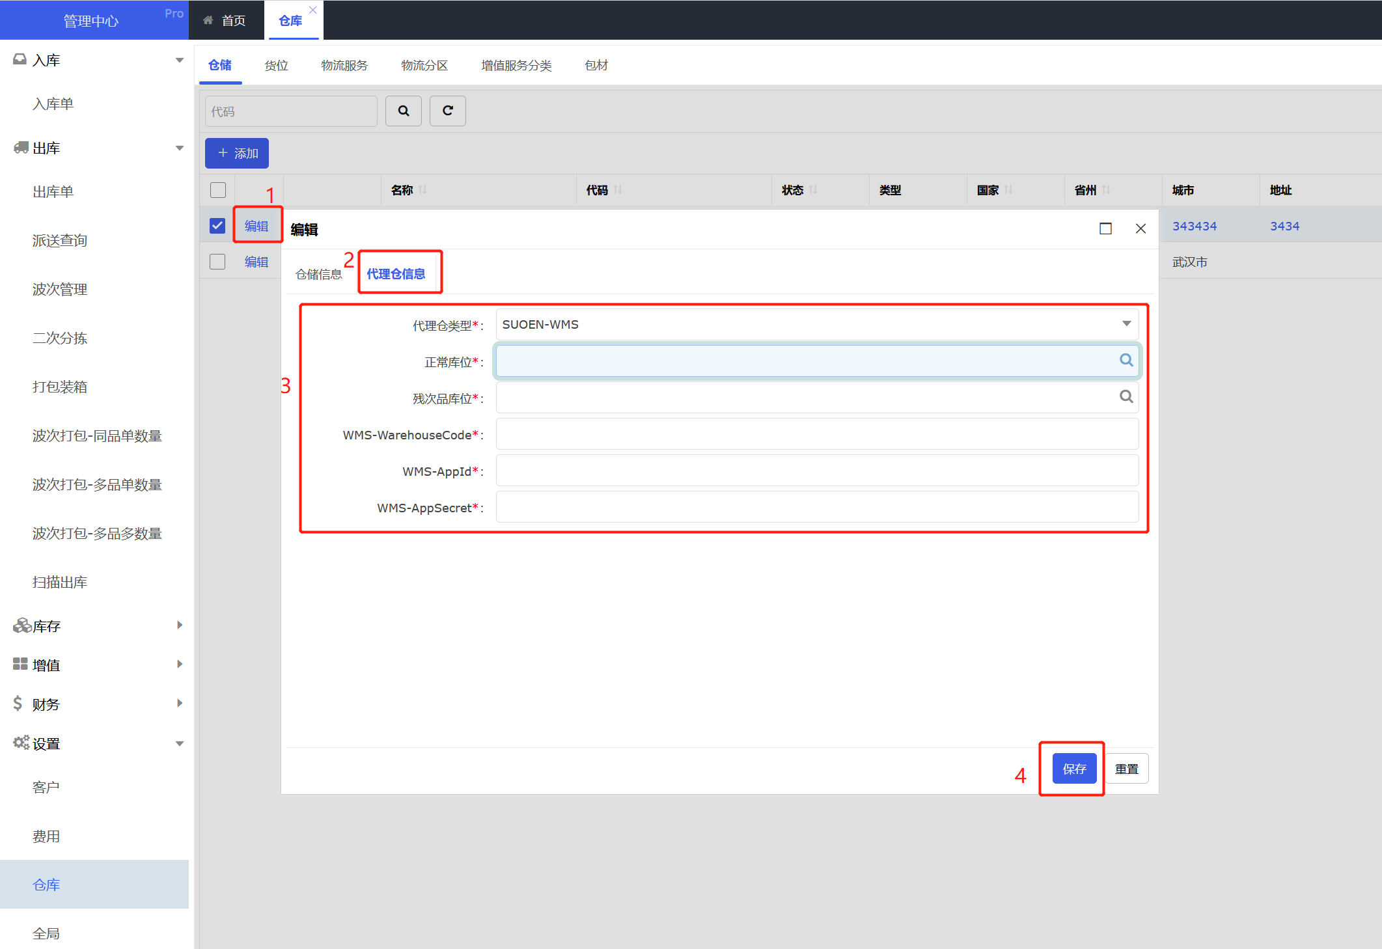This screenshot has width=1382, height=949.
Task: Focus the WMS-WarehouseCode input field
Action: pyautogui.click(x=817, y=434)
